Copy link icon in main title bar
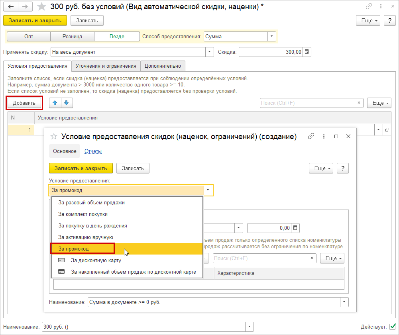 coord(369,7)
